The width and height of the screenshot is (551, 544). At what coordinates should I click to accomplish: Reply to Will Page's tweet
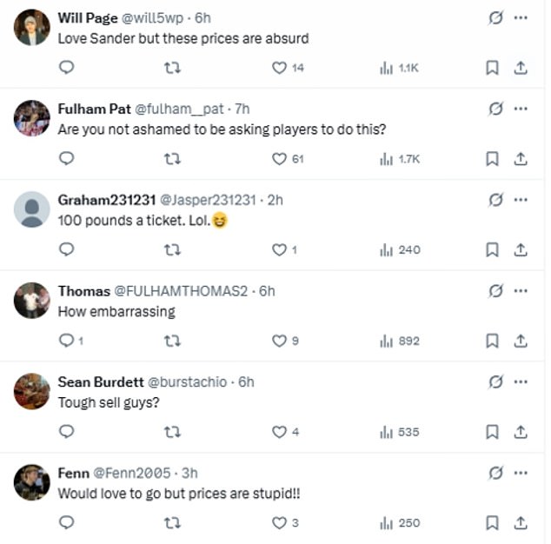67,68
